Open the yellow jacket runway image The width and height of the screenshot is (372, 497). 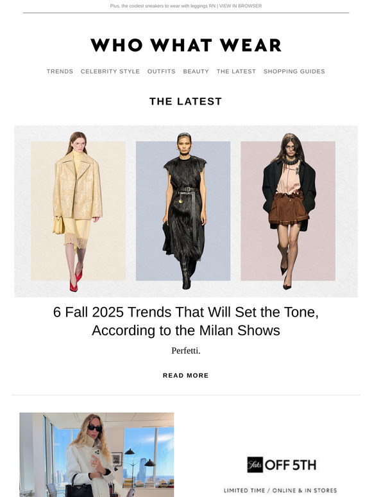(x=78, y=211)
